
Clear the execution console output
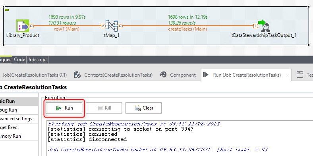(x=143, y=108)
